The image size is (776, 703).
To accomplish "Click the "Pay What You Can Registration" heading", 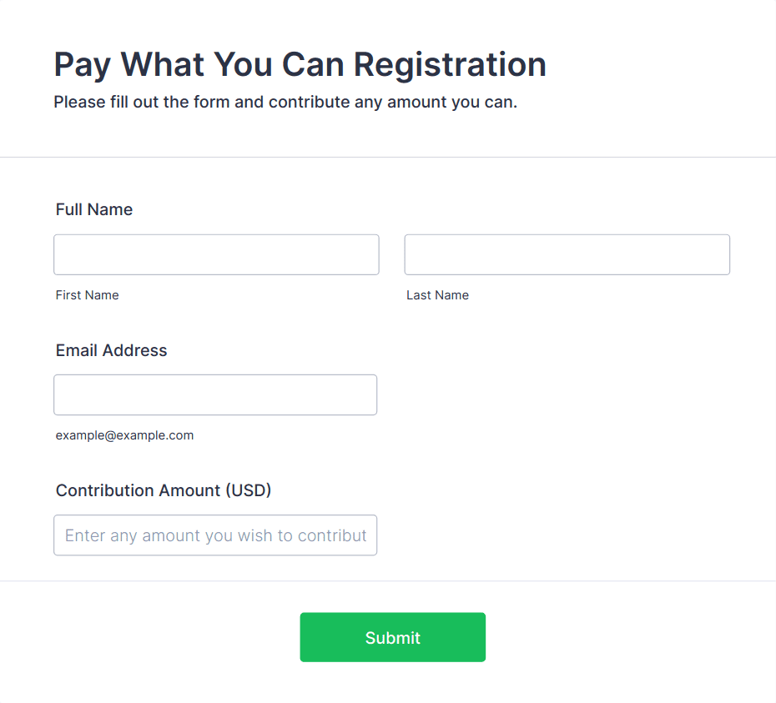I will pos(300,64).
